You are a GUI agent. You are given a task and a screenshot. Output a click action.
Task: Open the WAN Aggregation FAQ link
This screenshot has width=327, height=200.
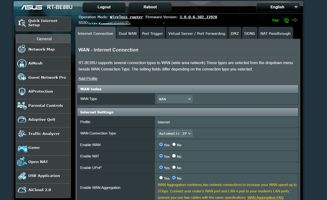click(265, 197)
